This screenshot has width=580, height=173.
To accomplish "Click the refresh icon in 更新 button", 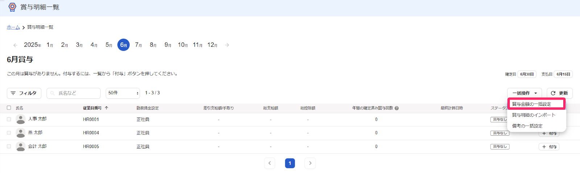I will click(553, 93).
